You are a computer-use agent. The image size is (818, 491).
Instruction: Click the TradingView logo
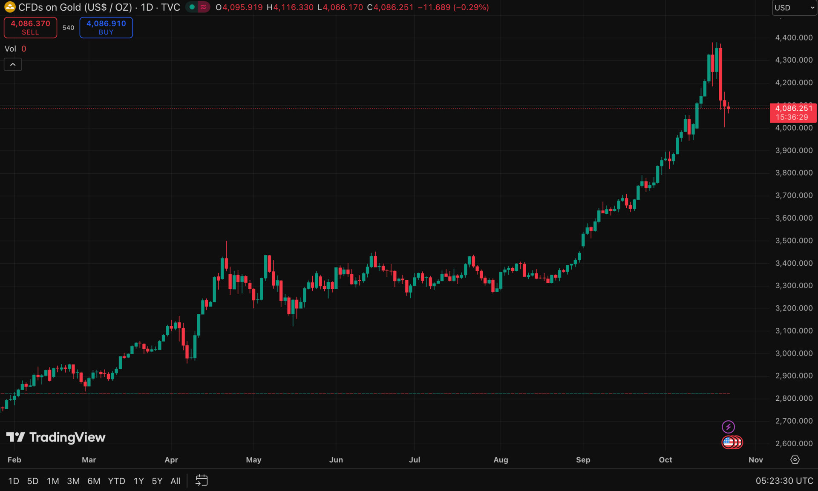point(56,437)
